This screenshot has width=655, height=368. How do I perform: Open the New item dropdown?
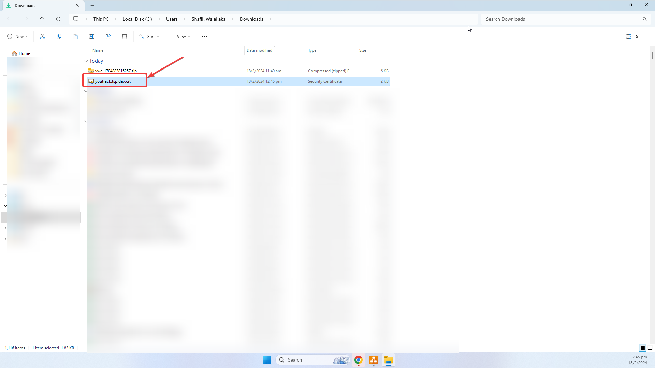(17, 36)
